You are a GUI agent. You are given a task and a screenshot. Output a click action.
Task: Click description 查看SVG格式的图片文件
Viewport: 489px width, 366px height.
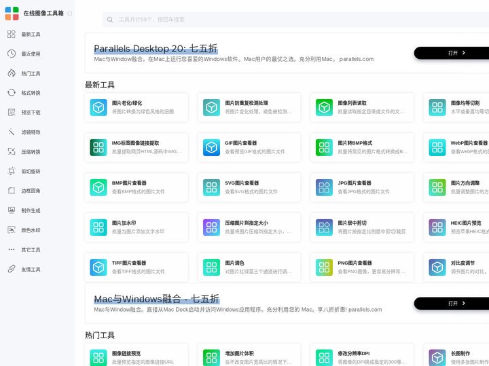(251, 191)
